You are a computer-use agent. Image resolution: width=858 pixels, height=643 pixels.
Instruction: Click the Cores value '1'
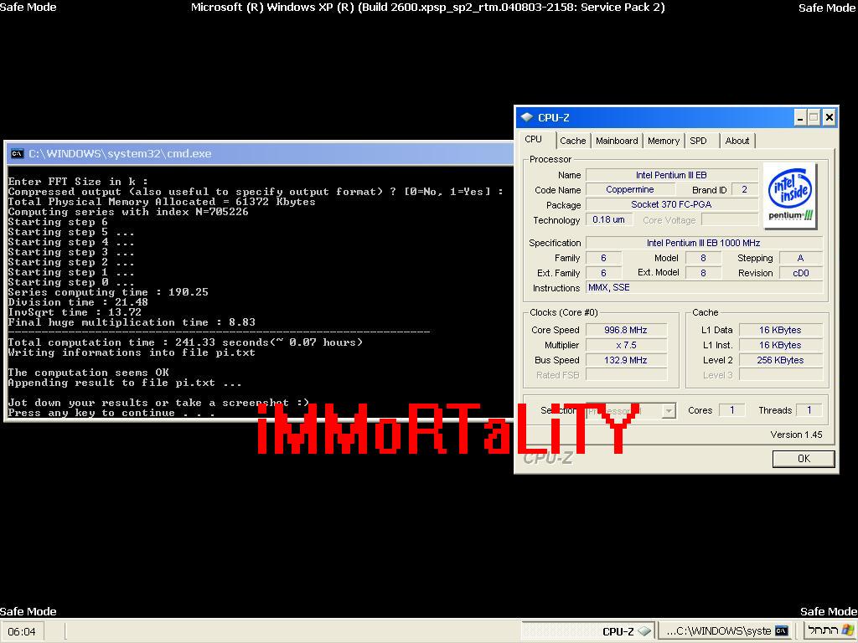731,410
